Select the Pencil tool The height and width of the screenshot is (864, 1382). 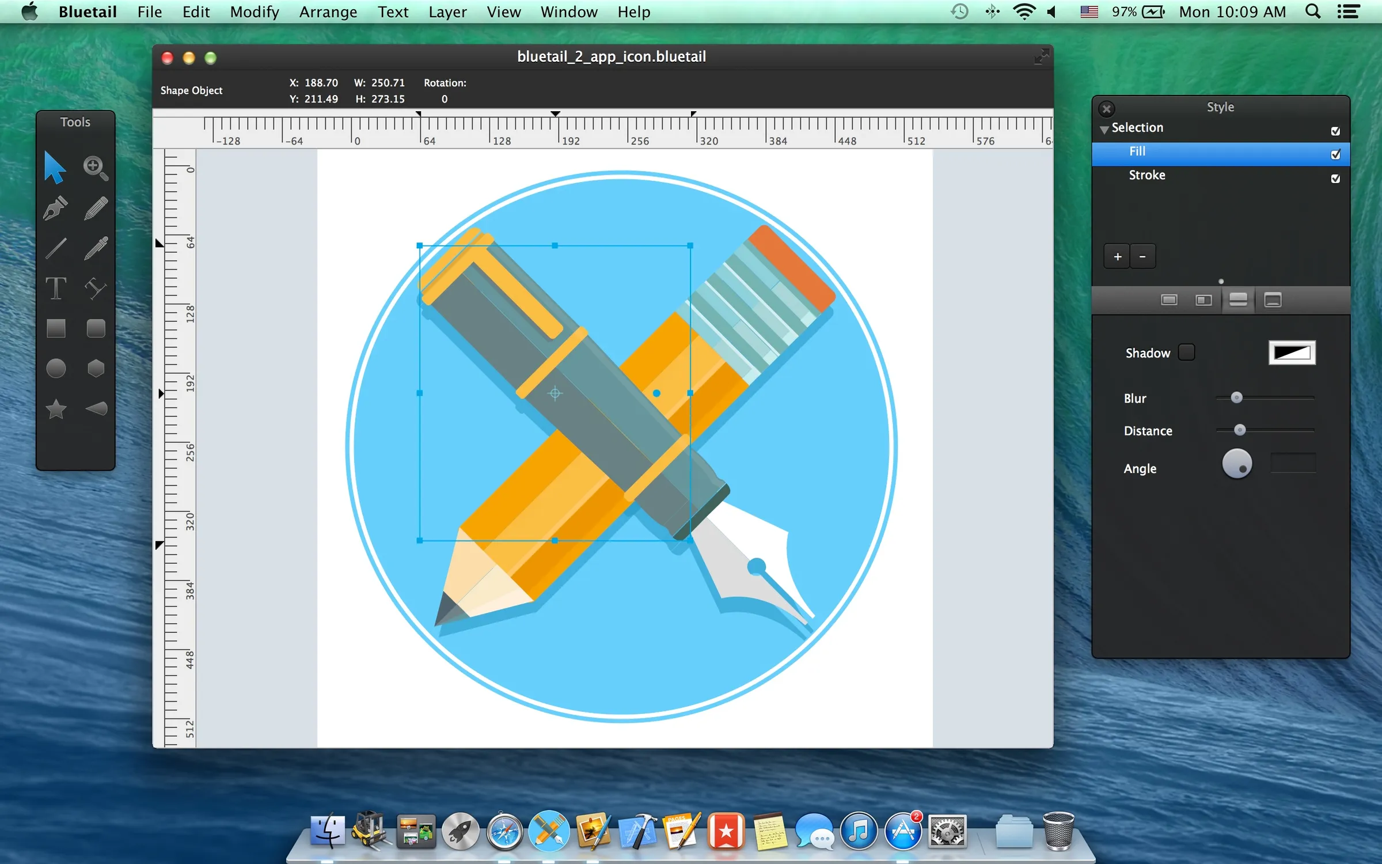[x=95, y=207]
